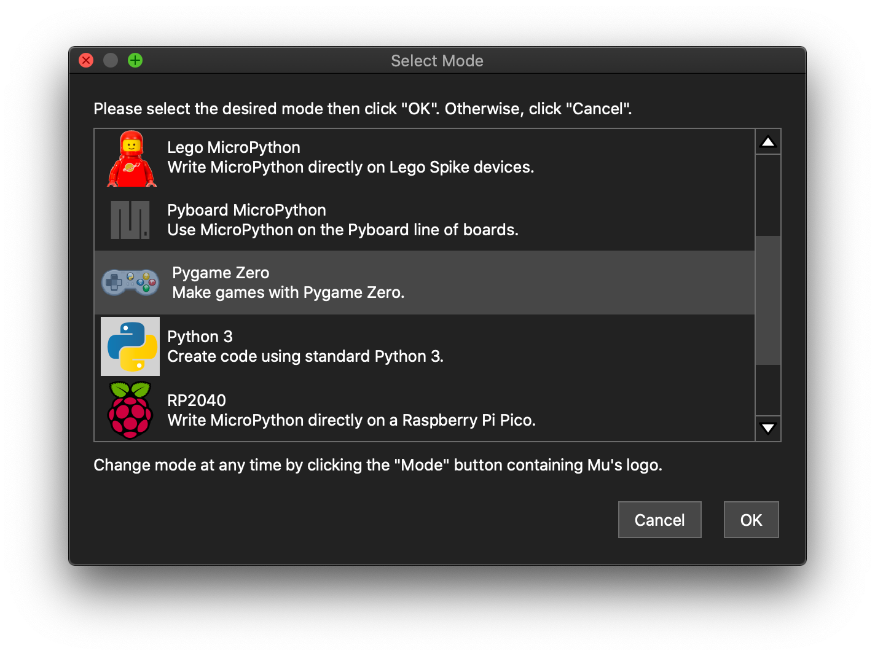
Task: Click scrollbar track below the thumb
Action: point(767,390)
